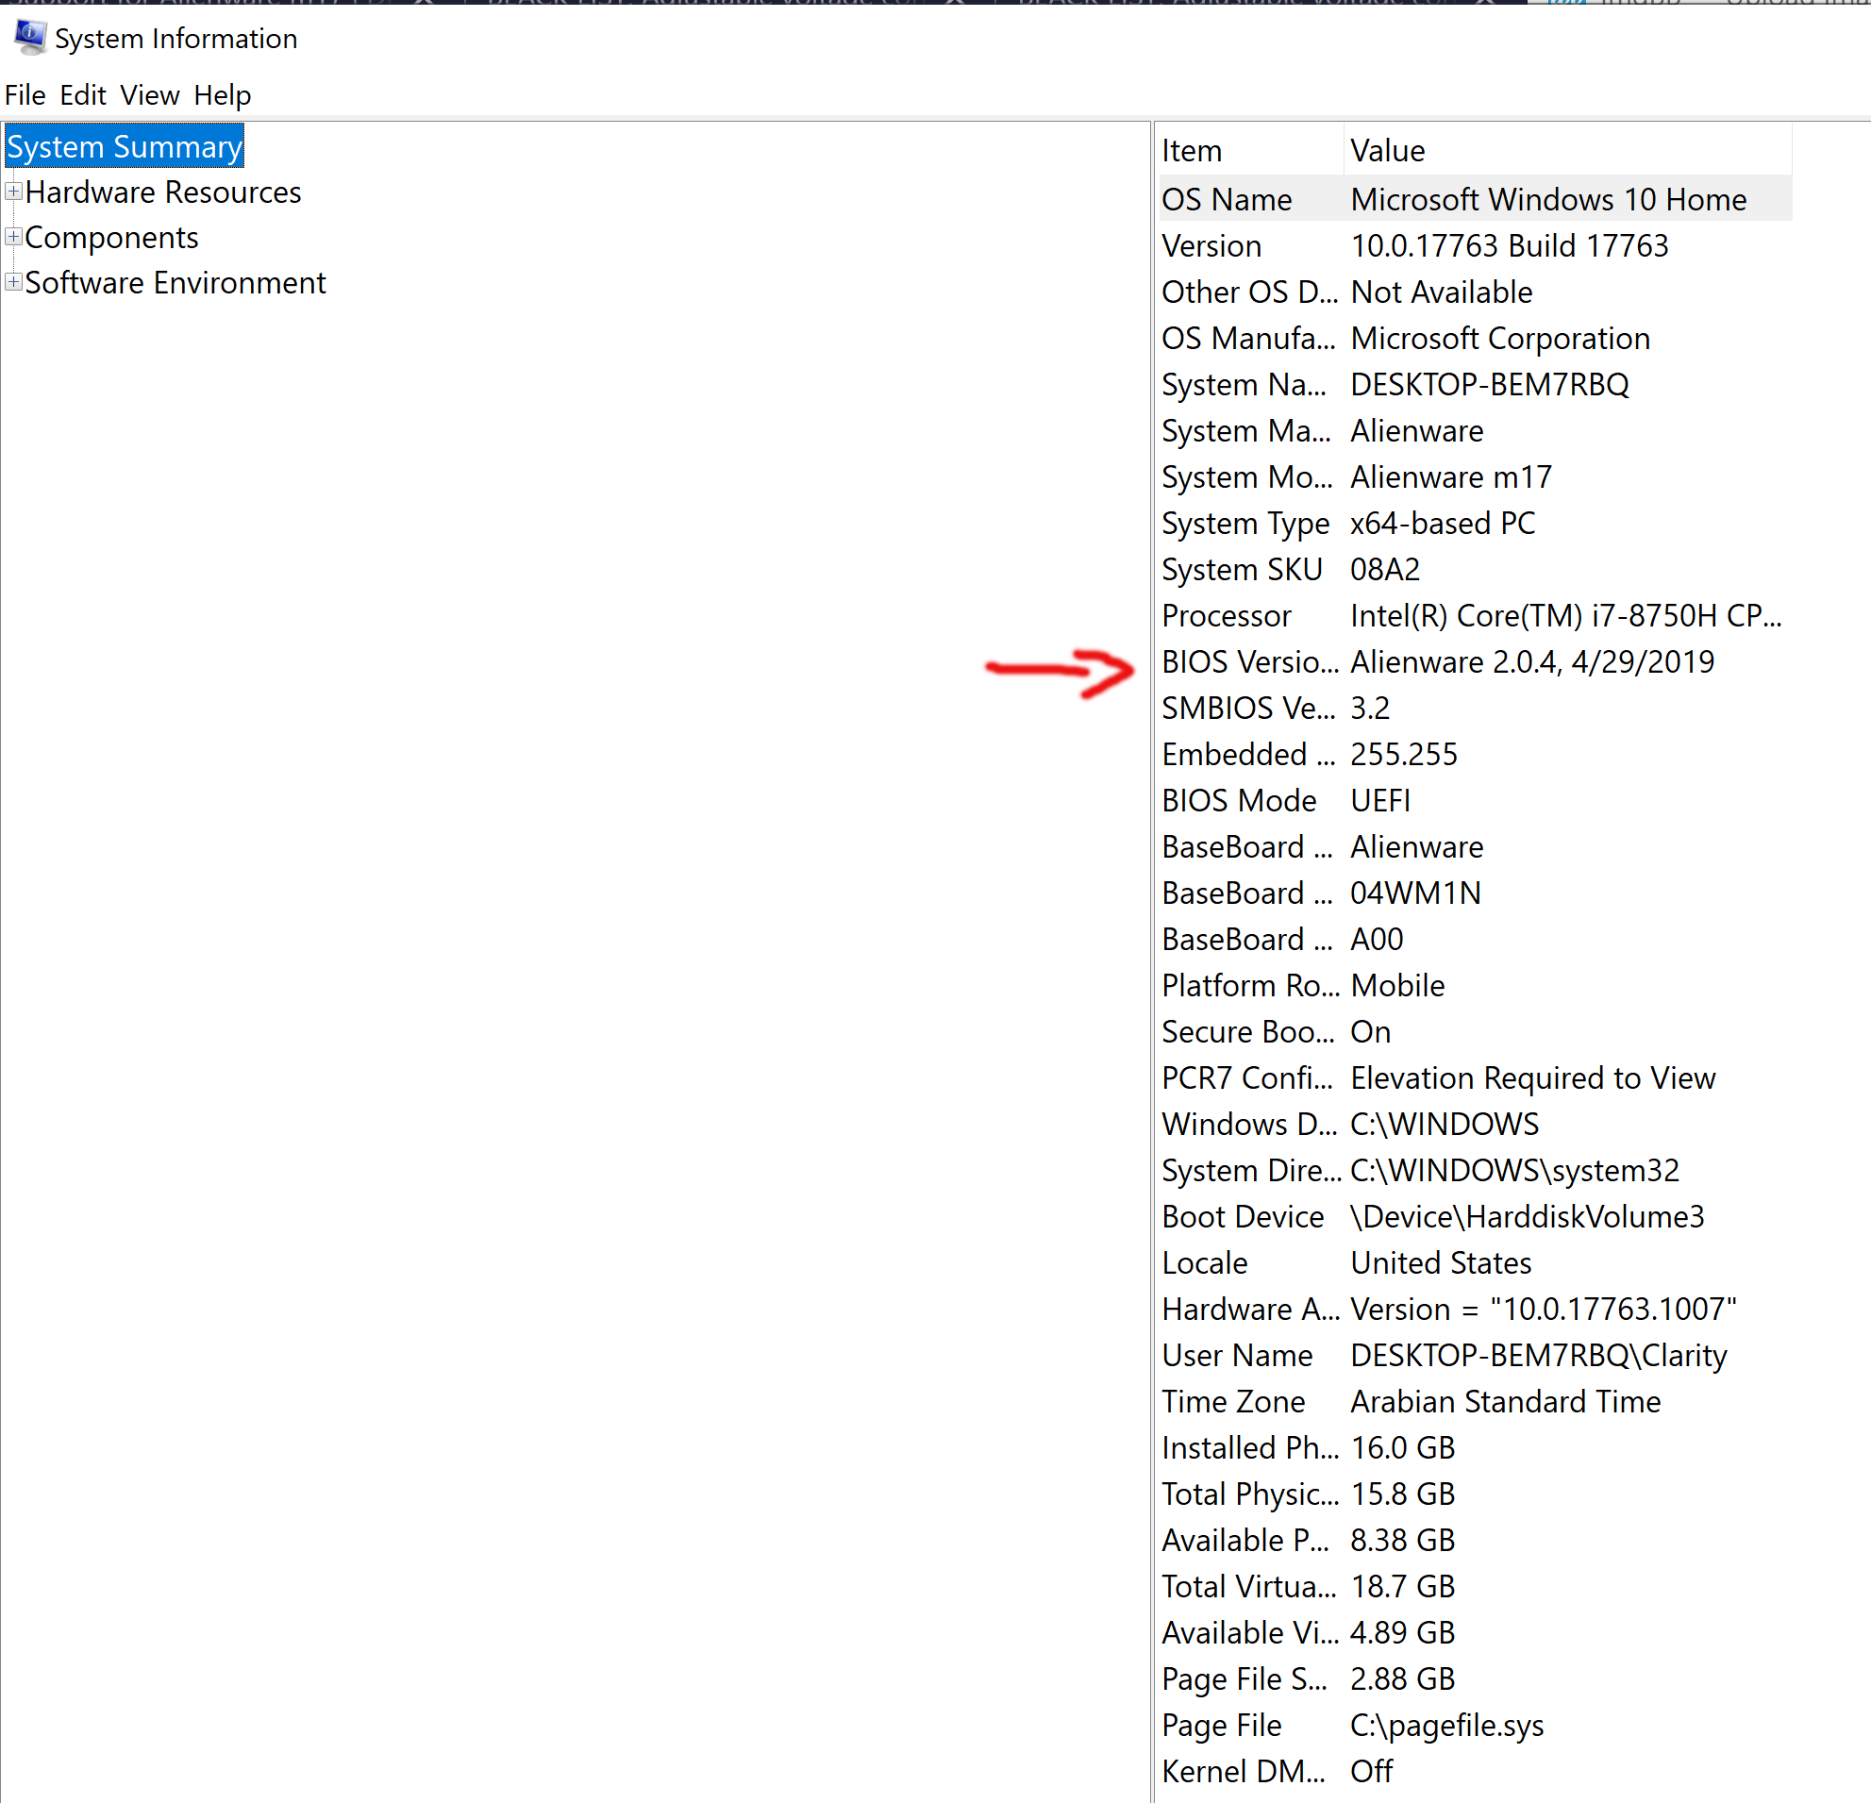Click value Elevation Required to View
Image resolution: width=1871 pixels, height=1803 pixels.
pyautogui.click(x=1533, y=1078)
